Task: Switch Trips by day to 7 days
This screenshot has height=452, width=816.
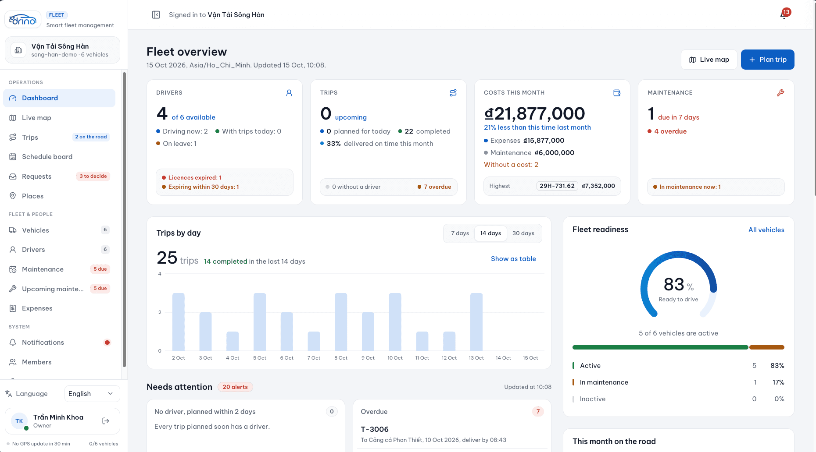Action: [460, 233]
